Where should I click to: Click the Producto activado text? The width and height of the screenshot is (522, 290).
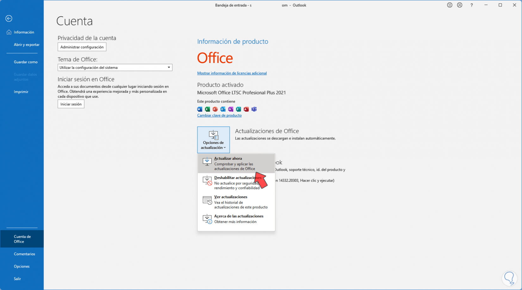(x=220, y=85)
